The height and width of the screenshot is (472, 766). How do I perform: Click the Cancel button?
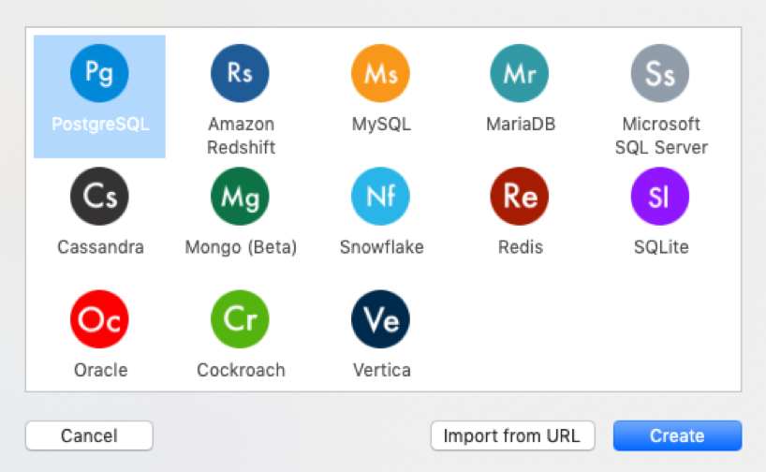click(89, 435)
